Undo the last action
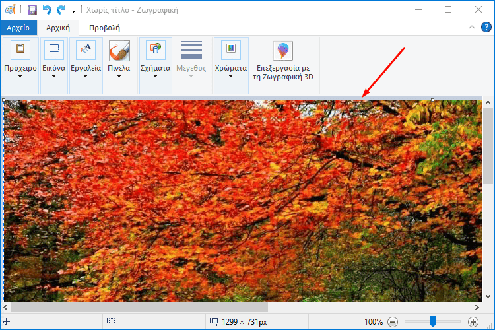 pyautogui.click(x=47, y=10)
